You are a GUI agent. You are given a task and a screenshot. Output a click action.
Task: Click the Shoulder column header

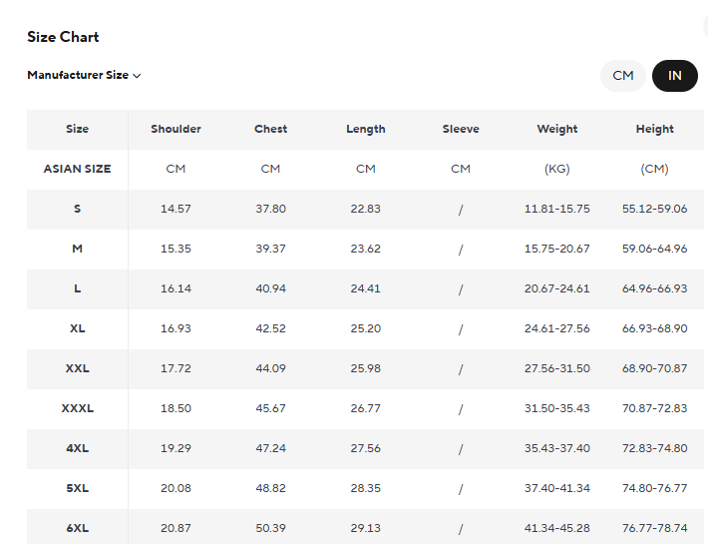[x=176, y=129]
